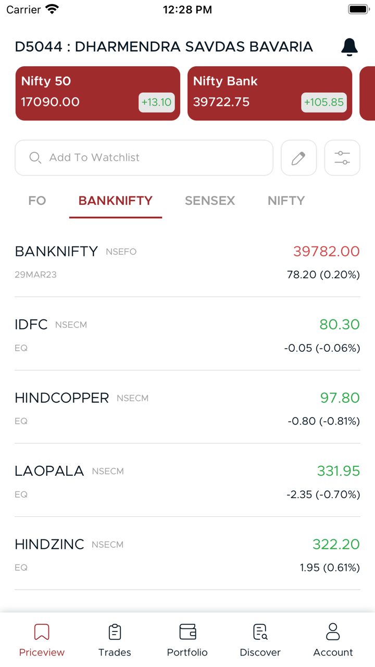Switch to the NIFTY watchlist tab
Screen dimensions: 375x667
coord(286,201)
